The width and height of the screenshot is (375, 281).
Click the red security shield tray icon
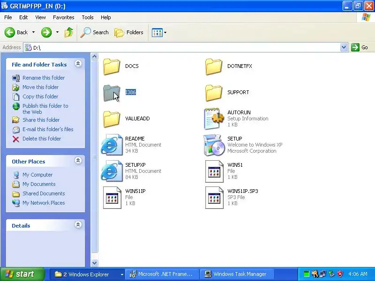click(x=340, y=274)
